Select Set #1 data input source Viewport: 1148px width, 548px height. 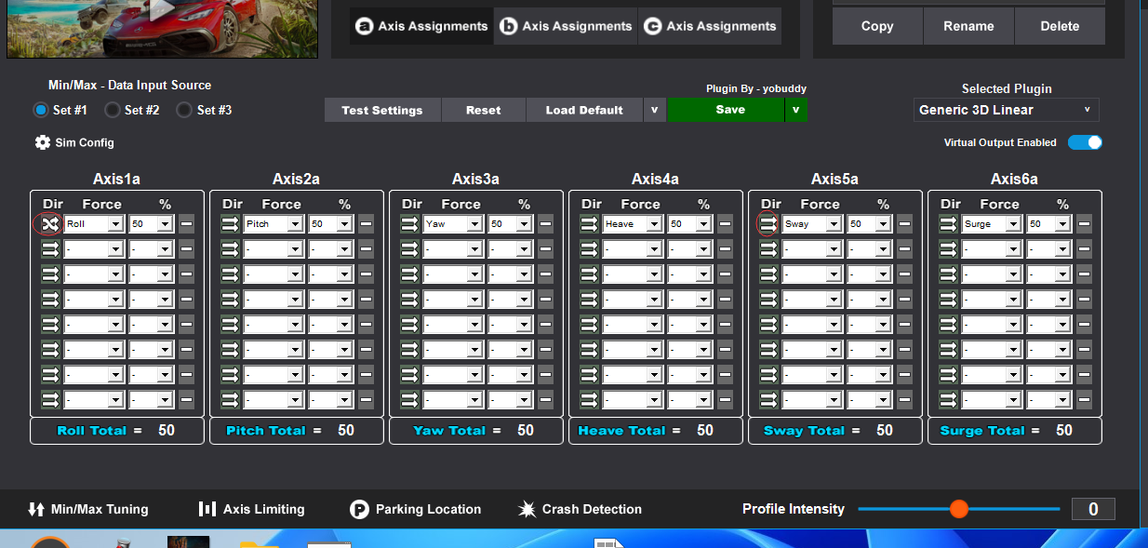point(41,110)
